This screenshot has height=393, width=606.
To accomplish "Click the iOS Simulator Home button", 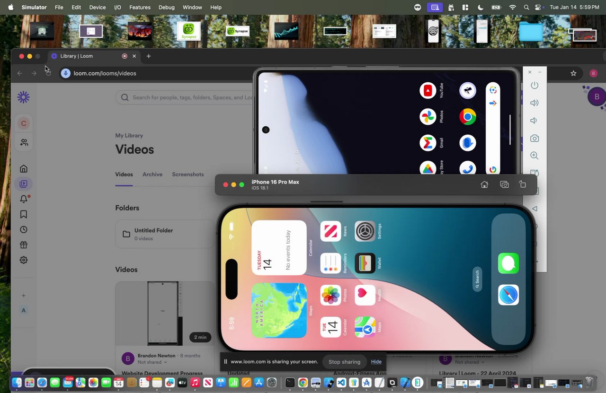I will tap(484, 184).
